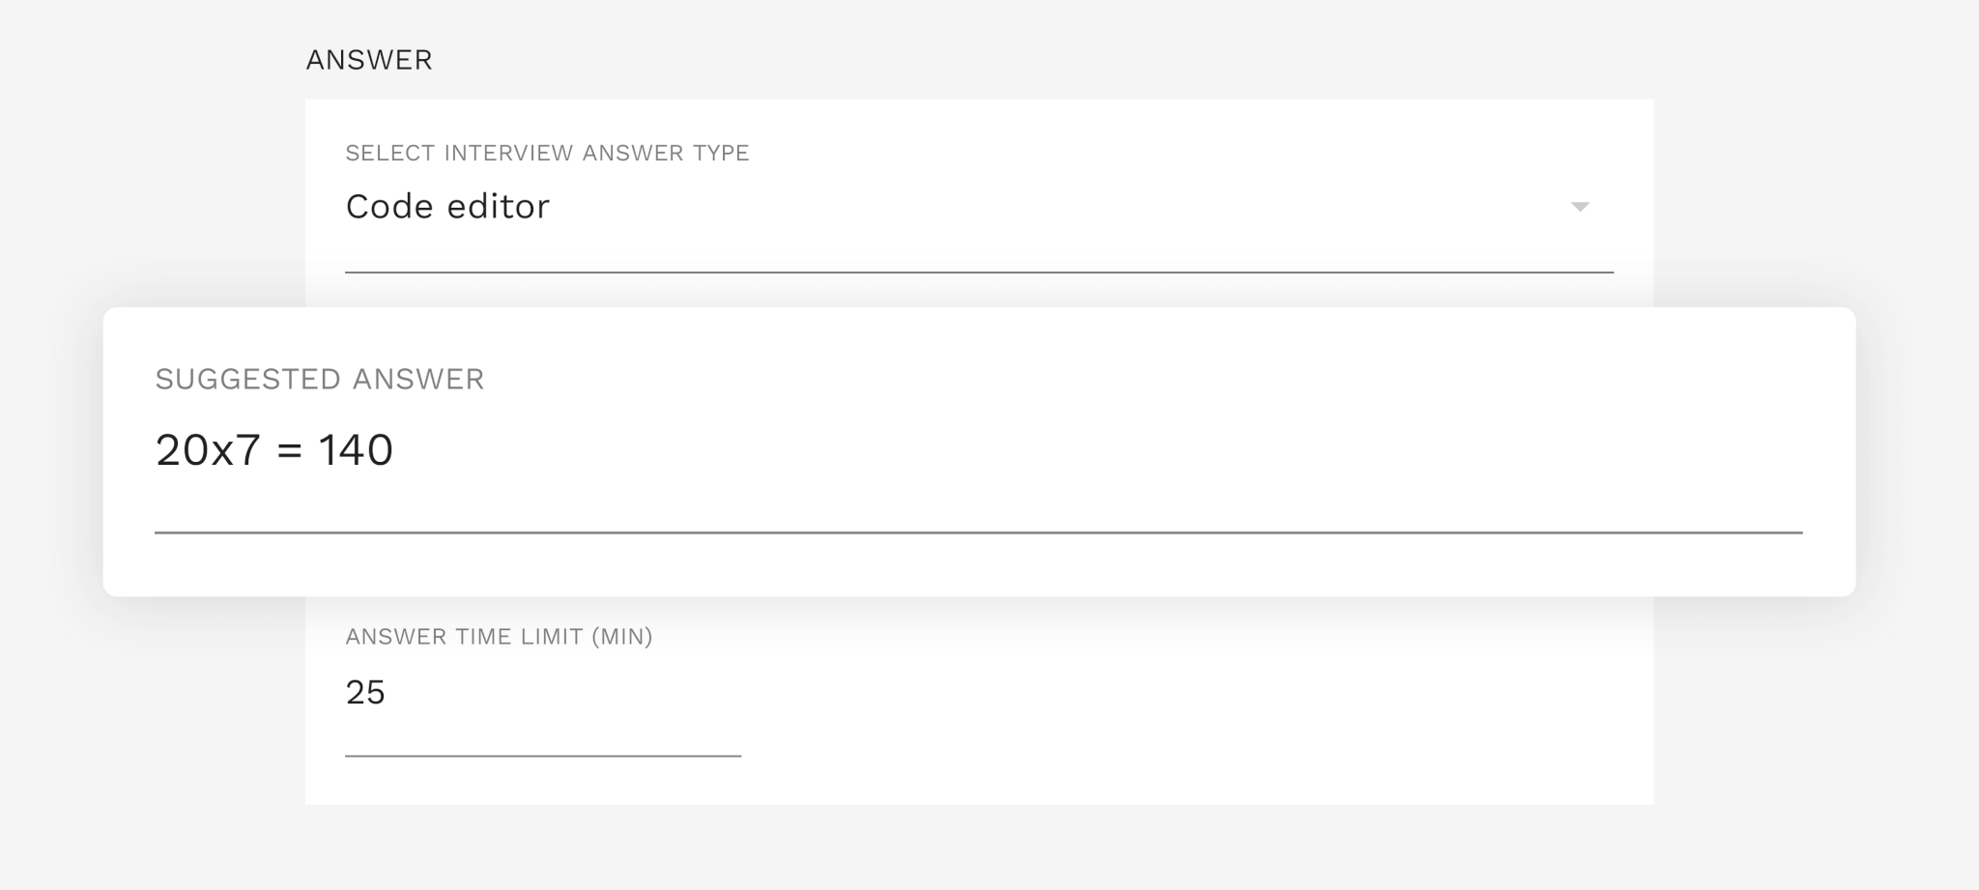Click the ANSWER TIME LIMIT (MIN) label
Image resolution: width=1979 pixels, height=890 pixels.
pyautogui.click(x=499, y=637)
